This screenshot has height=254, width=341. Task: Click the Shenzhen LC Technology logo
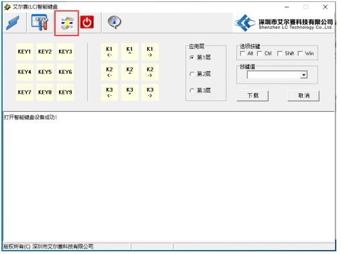[x=283, y=23]
